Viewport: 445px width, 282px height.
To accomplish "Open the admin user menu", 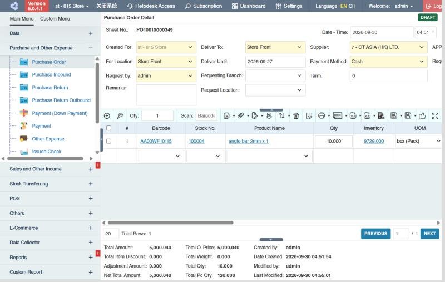I will click(404, 6).
